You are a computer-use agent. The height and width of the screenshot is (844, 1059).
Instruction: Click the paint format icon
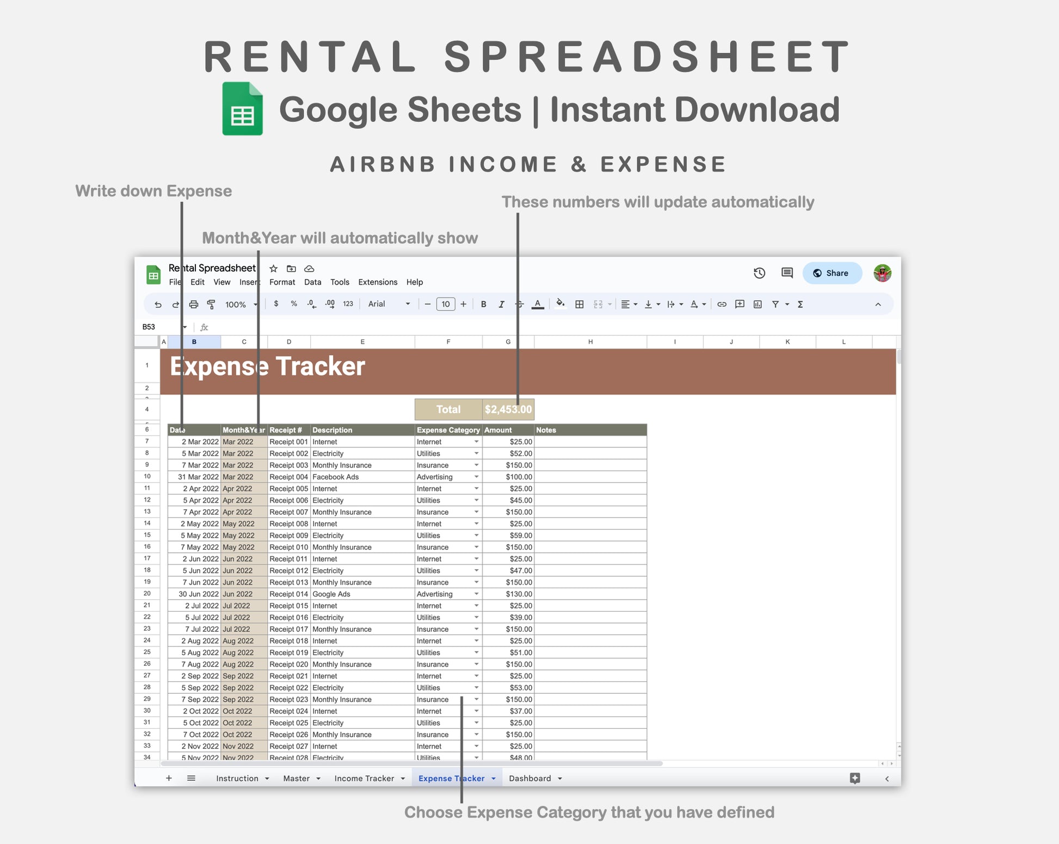(x=211, y=304)
